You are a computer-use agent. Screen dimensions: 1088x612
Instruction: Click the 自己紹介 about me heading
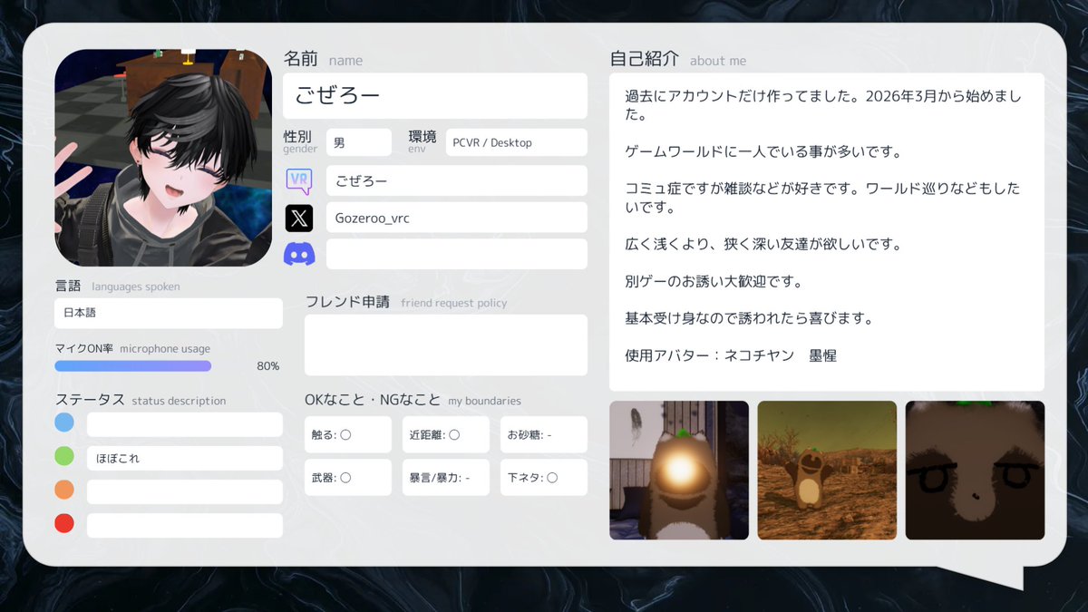tap(678, 59)
